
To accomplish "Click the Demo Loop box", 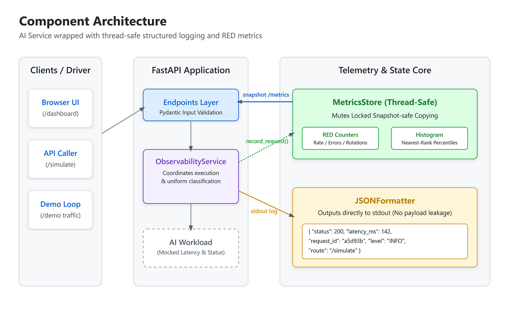I will click(x=60, y=210).
